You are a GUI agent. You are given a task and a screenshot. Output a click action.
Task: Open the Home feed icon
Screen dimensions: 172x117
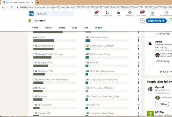tap(96, 13)
